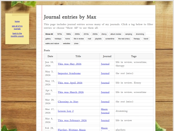The image size is (174, 131).
Task: Click the holidays tag button
Action: point(58,39)
